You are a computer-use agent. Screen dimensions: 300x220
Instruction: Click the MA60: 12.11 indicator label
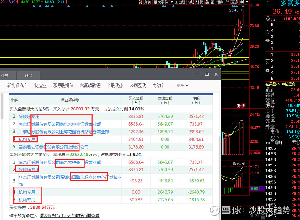55,2
